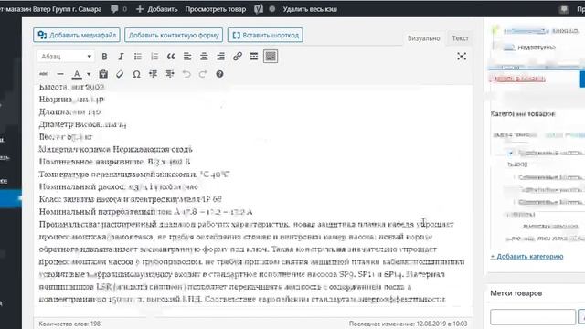Align text to the right
Screen dimensions: 585x329
(220, 57)
